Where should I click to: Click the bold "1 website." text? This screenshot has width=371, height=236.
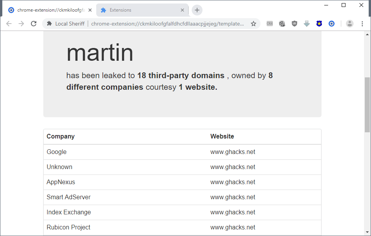point(198,87)
